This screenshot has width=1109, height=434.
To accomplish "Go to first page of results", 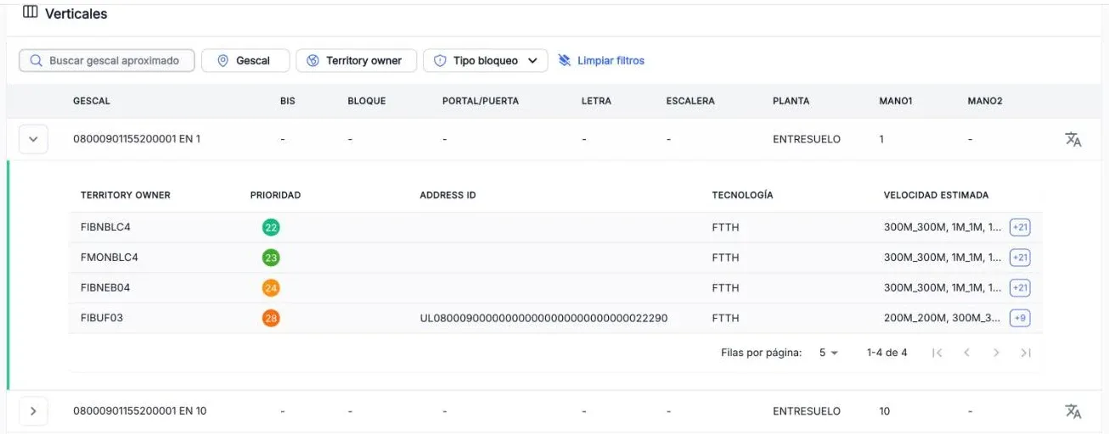I will pos(937,353).
